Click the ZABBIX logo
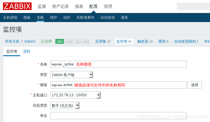This screenshot has height=122, width=210. (17, 6)
